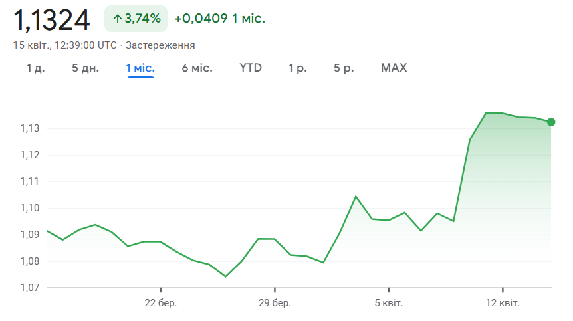Click the 3,74% change badge

[x=136, y=19]
